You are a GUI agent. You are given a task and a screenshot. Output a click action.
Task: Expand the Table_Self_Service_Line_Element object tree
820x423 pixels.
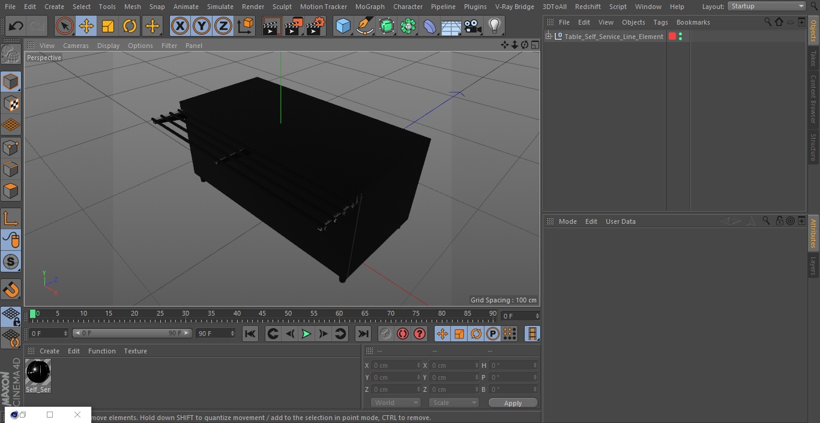coord(548,37)
